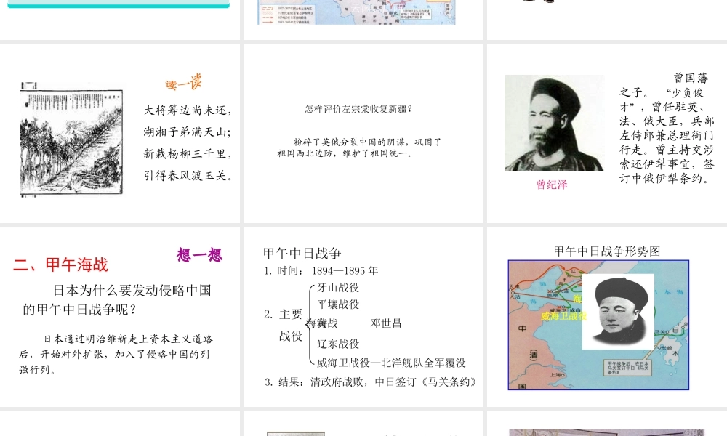The image size is (727, 436).
Task: Click the list item 辽东战役
Action: pos(339,344)
